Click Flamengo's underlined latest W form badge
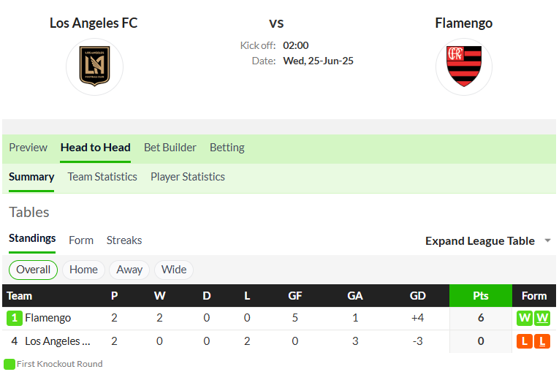This screenshot has width=559, height=380. coord(542,318)
